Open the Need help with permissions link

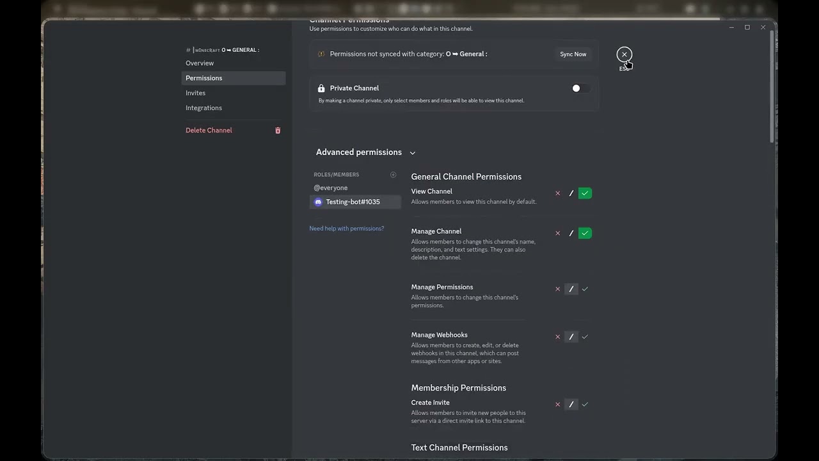coord(347,229)
